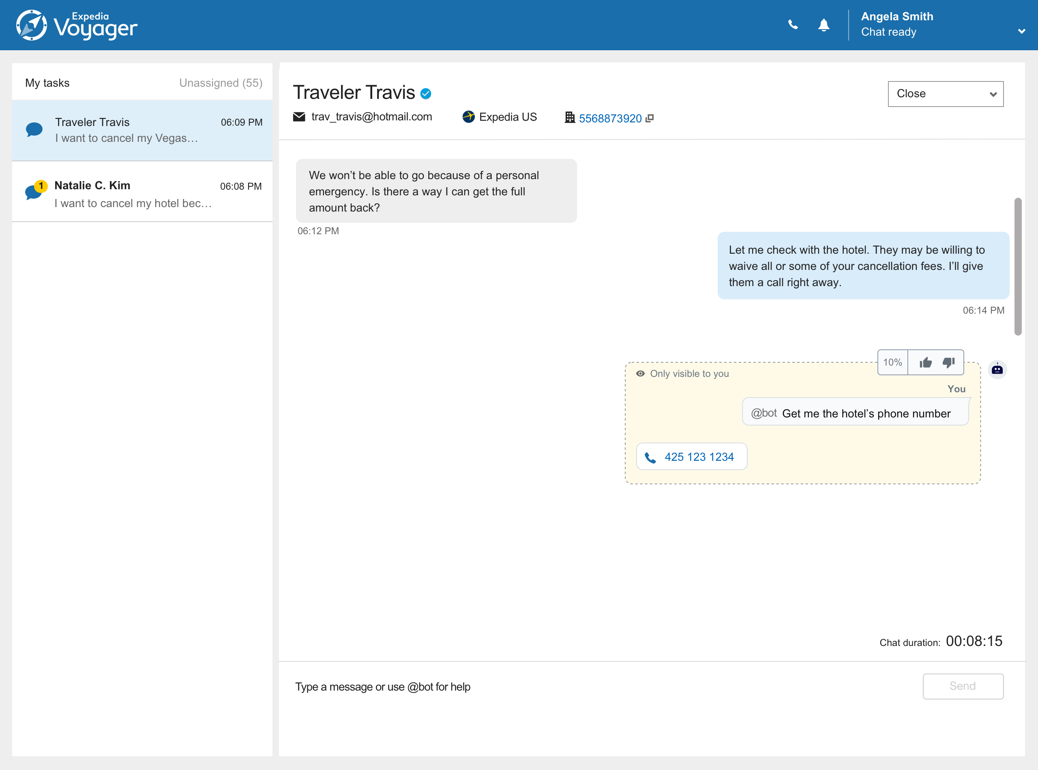Switch to the Unassigned (55) tab
1038x770 pixels.
pyautogui.click(x=221, y=83)
